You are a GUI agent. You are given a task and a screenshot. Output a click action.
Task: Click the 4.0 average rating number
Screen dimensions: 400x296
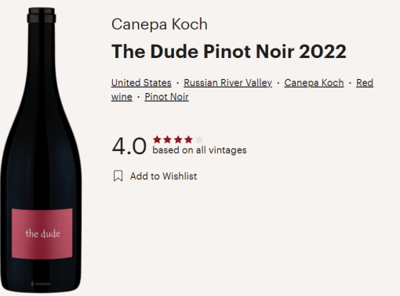(x=129, y=146)
